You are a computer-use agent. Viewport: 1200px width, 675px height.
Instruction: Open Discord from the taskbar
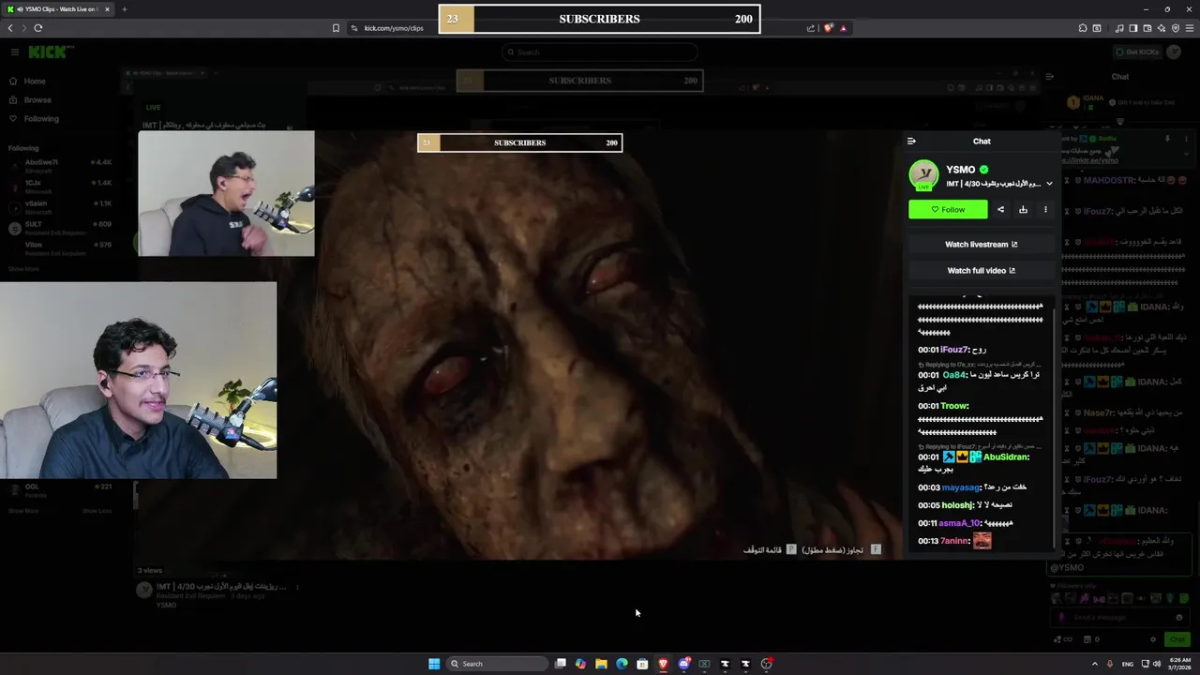pyautogui.click(x=683, y=664)
